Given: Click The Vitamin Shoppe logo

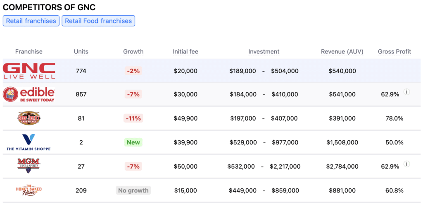Looking at the screenshot, I should point(29,142).
